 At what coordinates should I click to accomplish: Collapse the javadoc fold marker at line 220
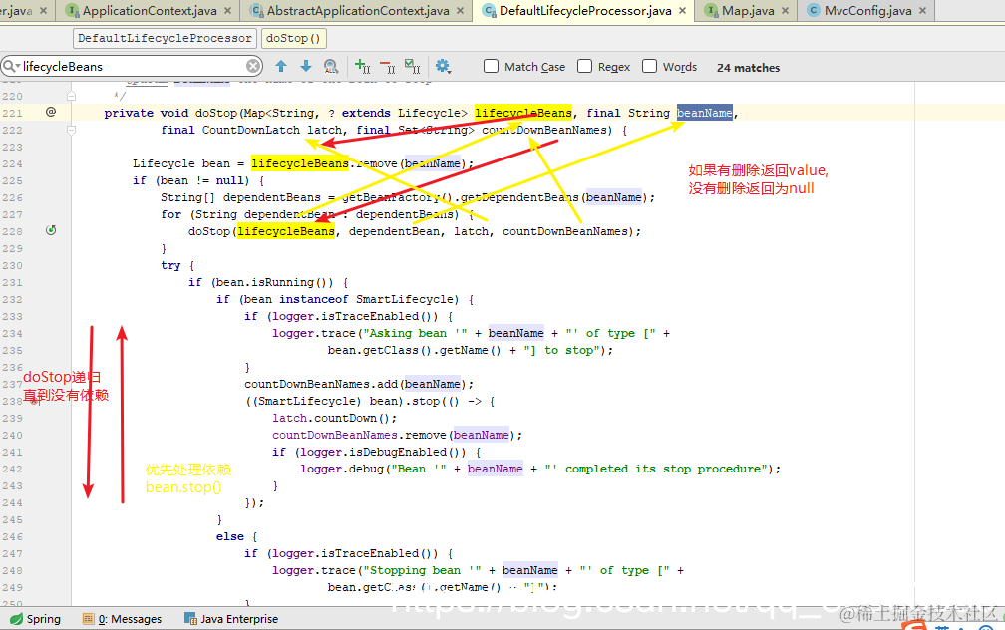click(x=71, y=96)
